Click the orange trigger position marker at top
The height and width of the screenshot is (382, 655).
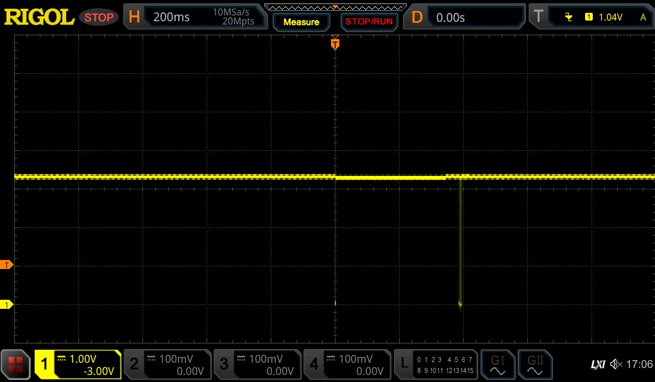(x=335, y=44)
